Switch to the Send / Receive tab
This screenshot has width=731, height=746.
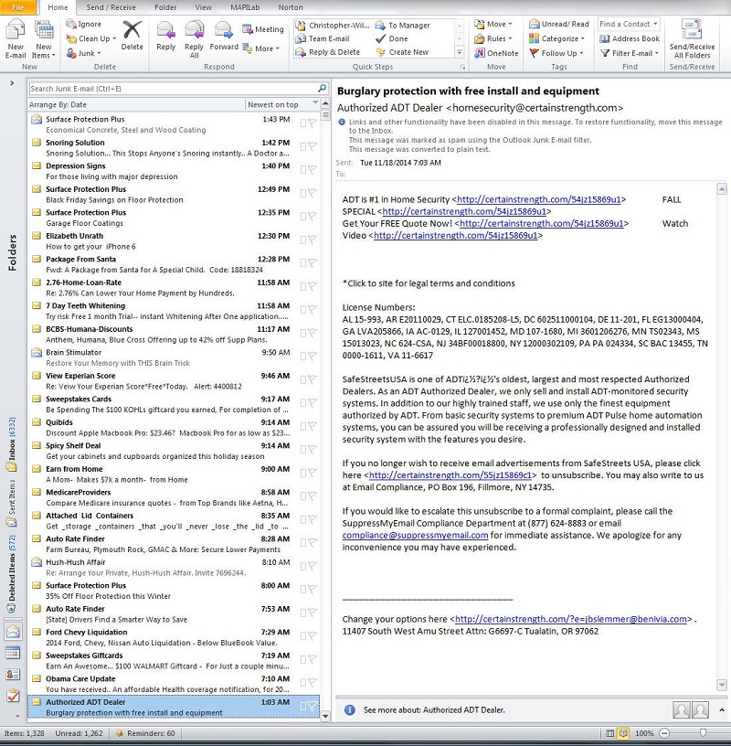tap(111, 7)
